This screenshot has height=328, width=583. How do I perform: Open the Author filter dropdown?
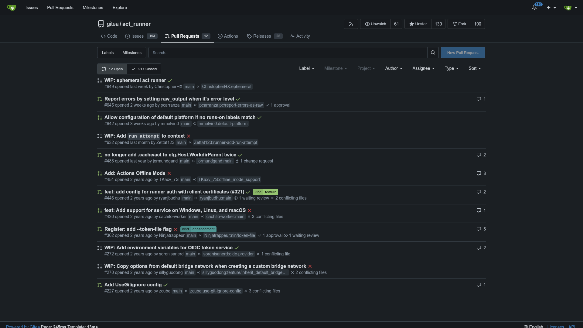(x=394, y=68)
